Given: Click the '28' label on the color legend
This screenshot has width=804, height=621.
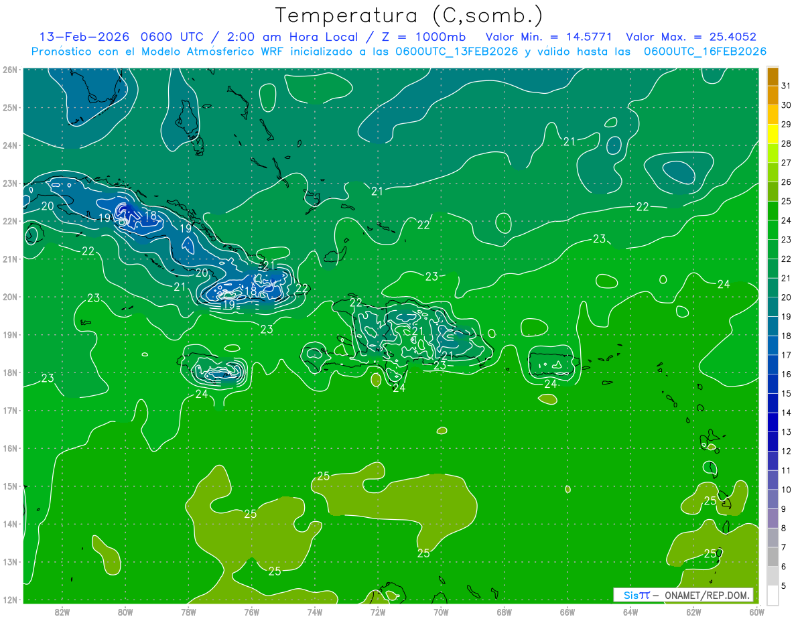Looking at the screenshot, I should [786, 143].
